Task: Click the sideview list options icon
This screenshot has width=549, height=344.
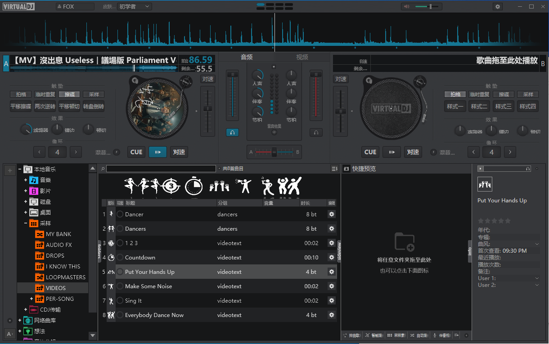Action: pos(456,335)
